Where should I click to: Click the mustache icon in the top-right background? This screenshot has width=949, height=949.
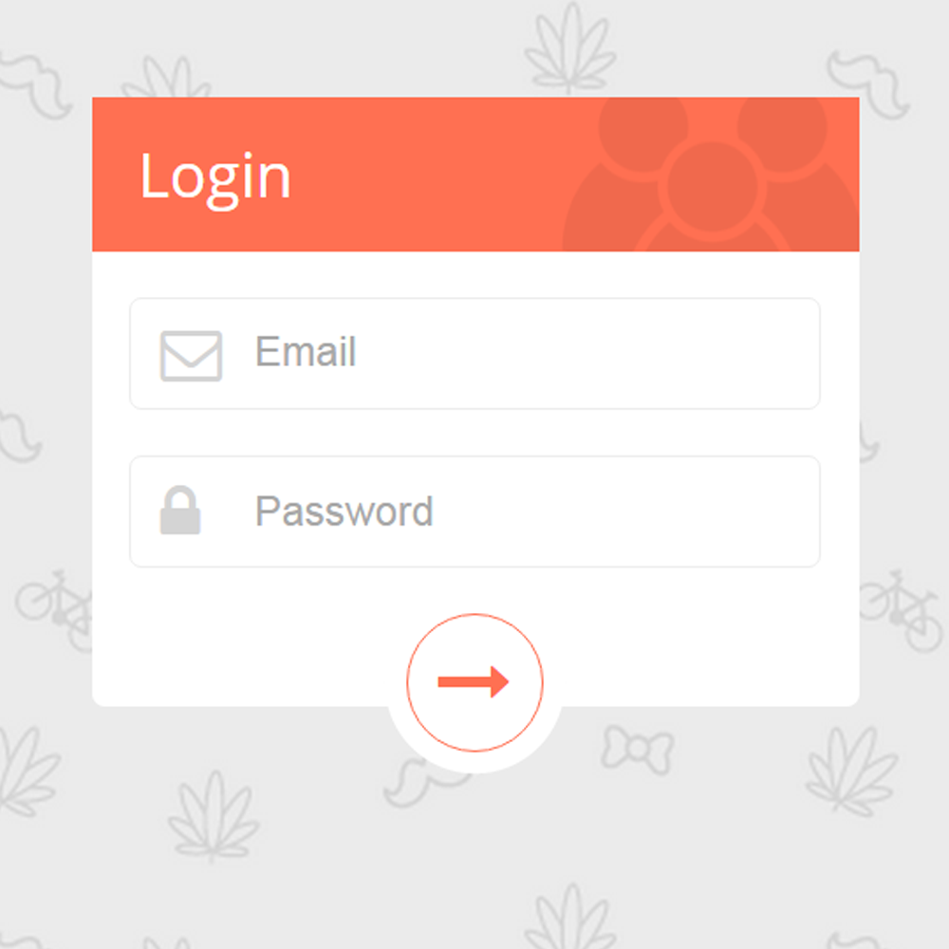pyautogui.click(x=868, y=84)
